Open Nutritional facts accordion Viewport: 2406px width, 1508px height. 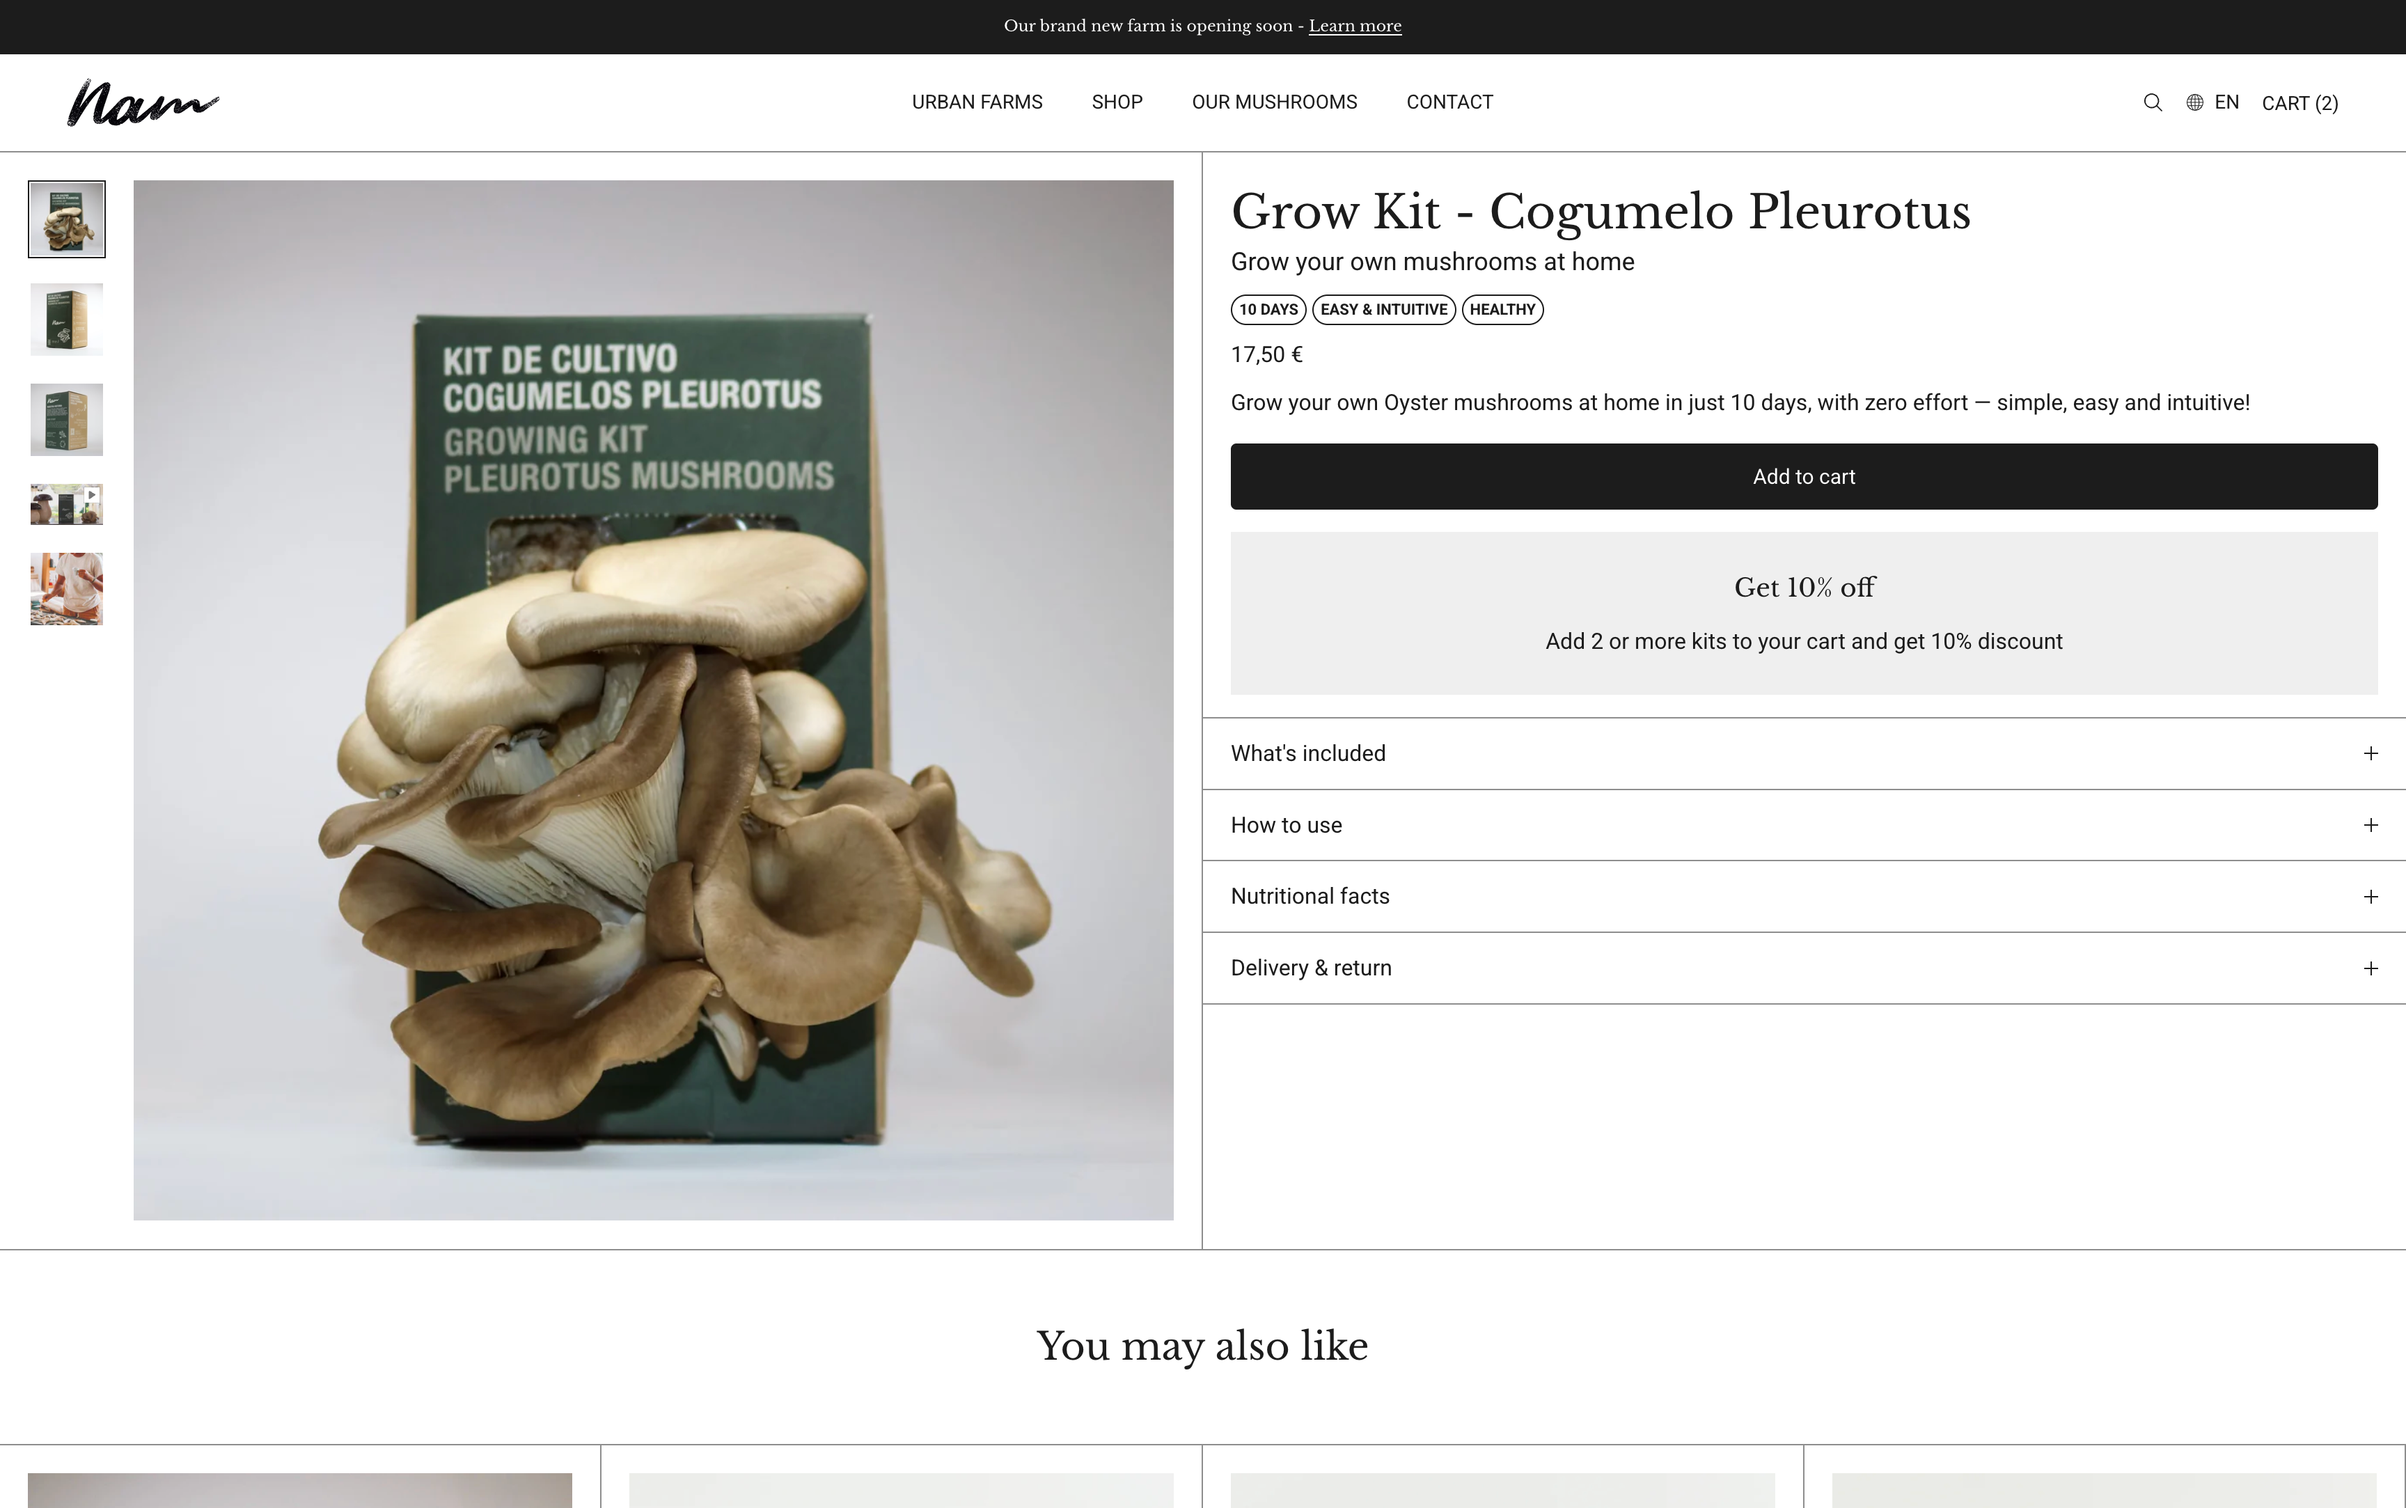pyautogui.click(x=1804, y=897)
